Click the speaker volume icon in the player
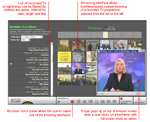This screenshot has height=122, width=150. (137, 93)
